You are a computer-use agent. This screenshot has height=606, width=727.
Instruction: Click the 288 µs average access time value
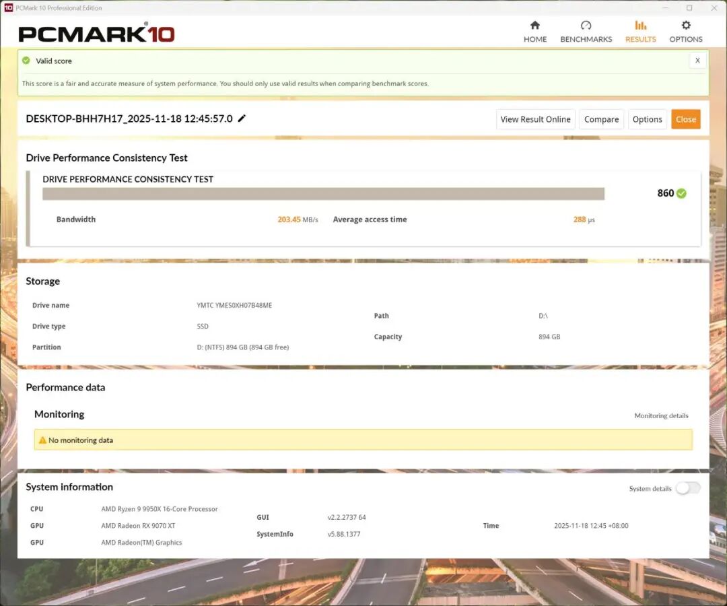tap(584, 220)
